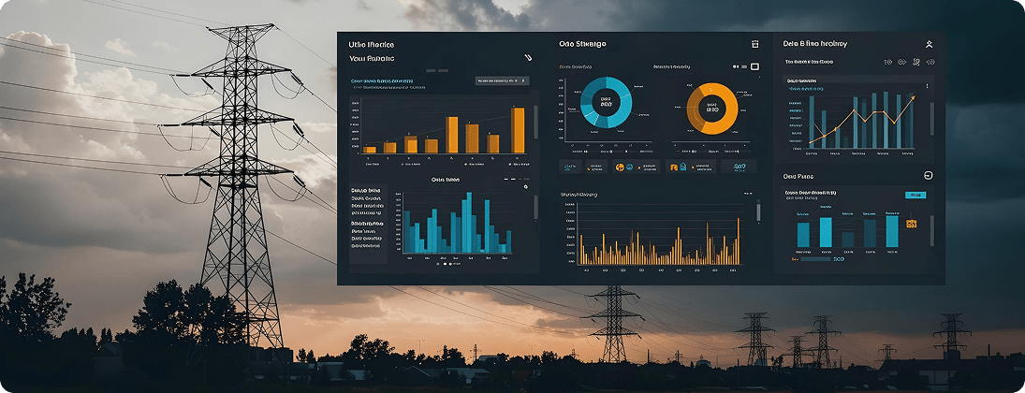This screenshot has height=393, width=1025.
Task: Click the scrollbar beside the orange bar chart
Action: click(x=535, y=122)
